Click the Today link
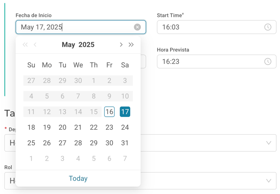Screen dimensions: 280x194 [x=78, y=178]
